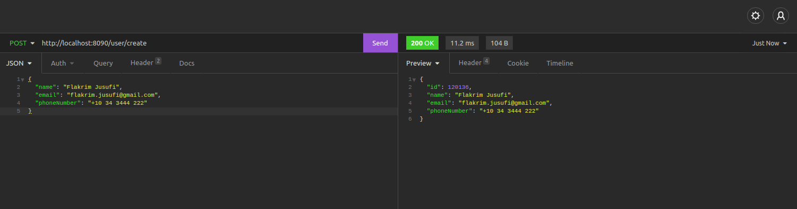Click the "name" key in response
The width and height of the screenshot is (797, 209).
pyautogui.click(x=438, y=95)
